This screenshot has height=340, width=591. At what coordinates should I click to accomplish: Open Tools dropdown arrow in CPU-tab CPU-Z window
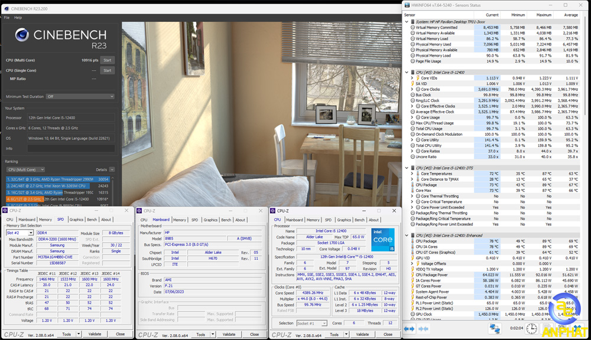[346, 334]
